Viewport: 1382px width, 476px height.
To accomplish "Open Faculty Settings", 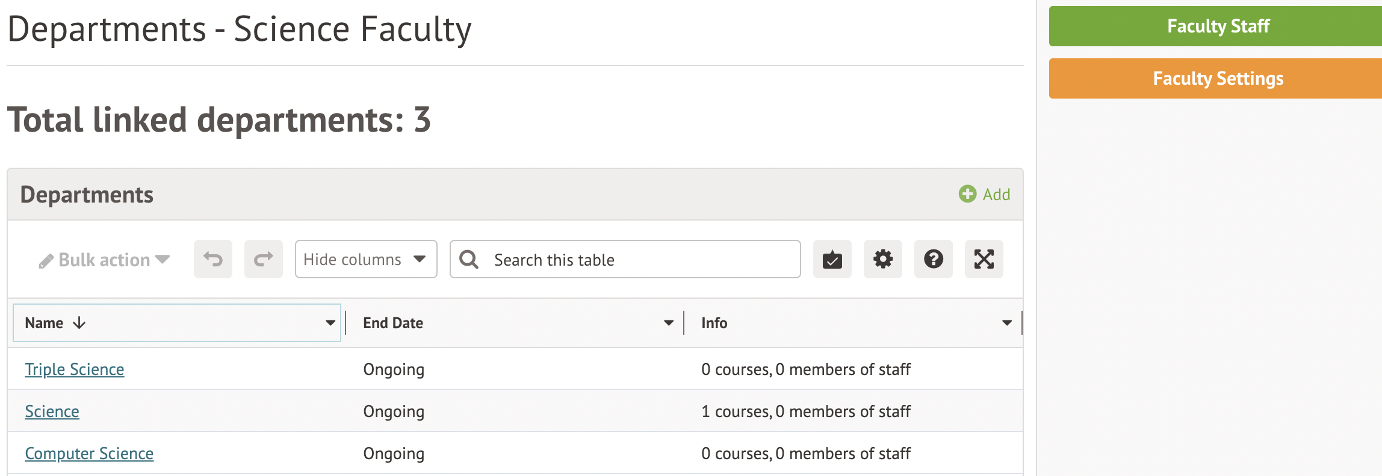I will [x=1217, y=79].
